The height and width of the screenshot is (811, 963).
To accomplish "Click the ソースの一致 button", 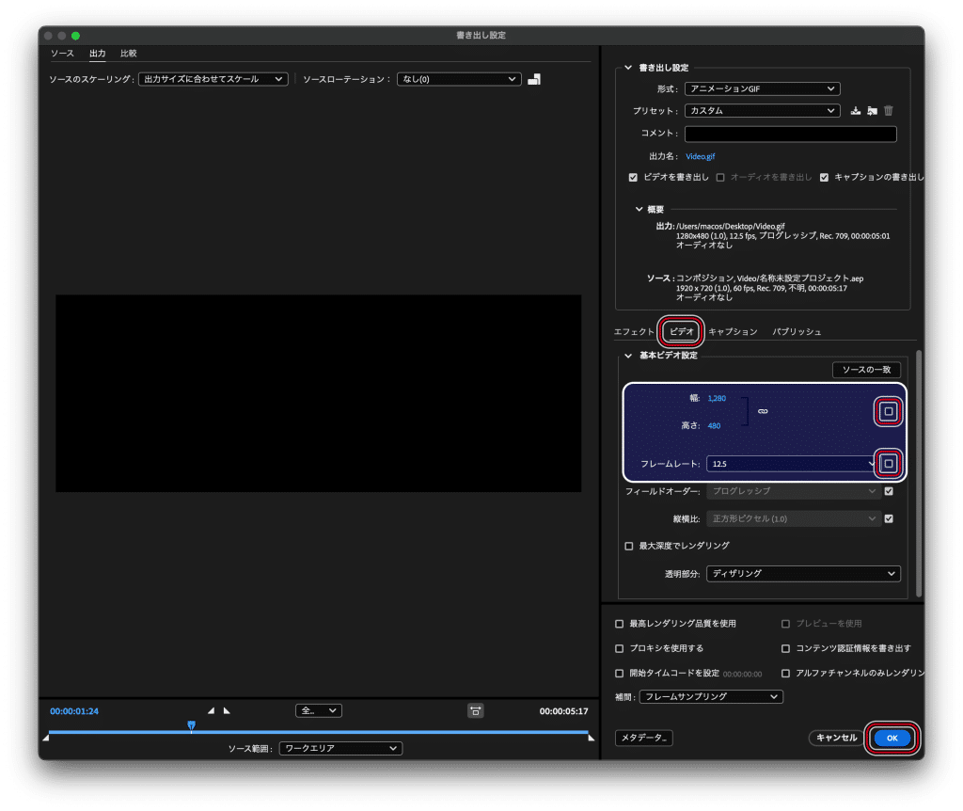I will tap(866, 371).
